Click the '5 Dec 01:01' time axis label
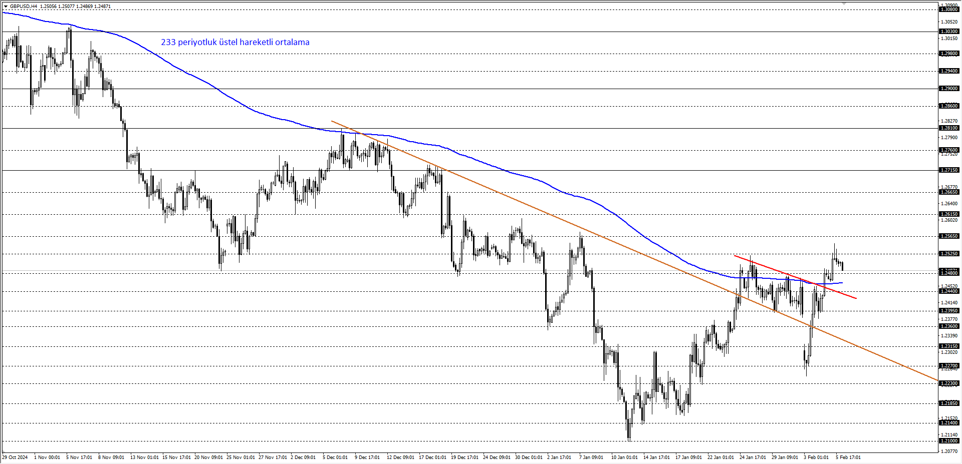The image size is (962, 464). (335, 457)
